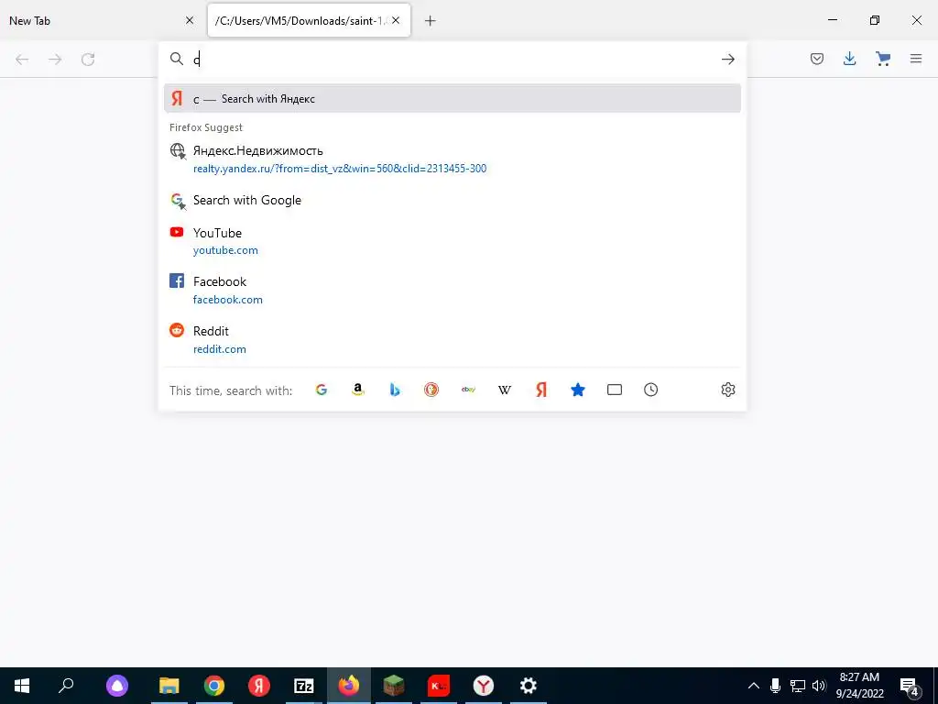Click the realty.yandex.ru link

point(340,169)
